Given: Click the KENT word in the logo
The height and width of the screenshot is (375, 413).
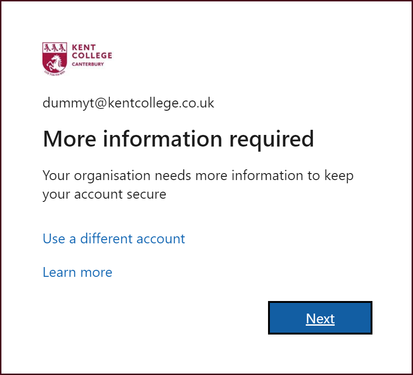Looking at the screenshot, I should (83, 47).
